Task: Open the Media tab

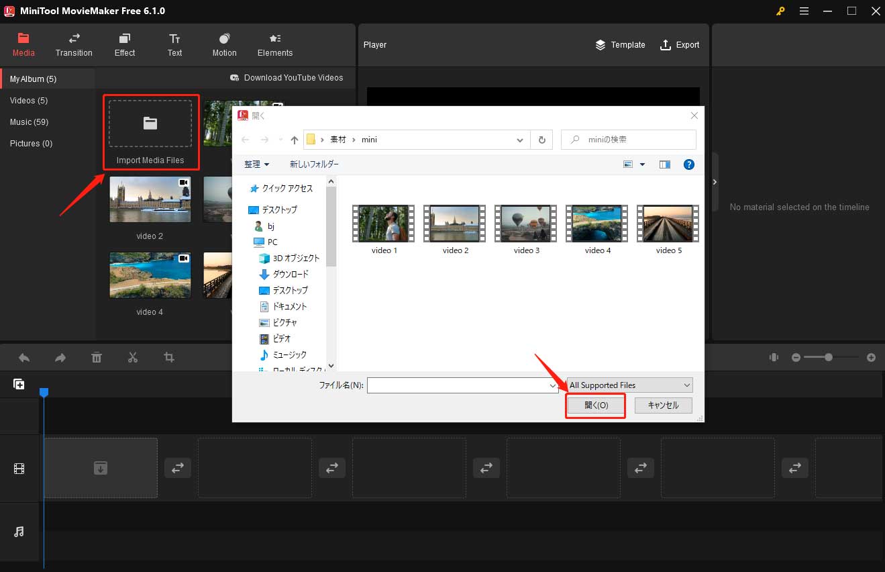Action: 23,45
